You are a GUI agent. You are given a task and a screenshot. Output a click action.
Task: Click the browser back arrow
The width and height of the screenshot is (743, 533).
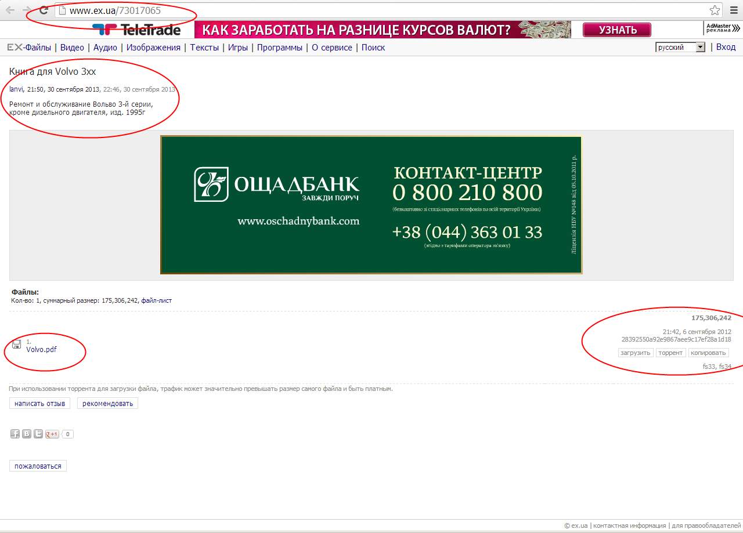coord(10,10)
